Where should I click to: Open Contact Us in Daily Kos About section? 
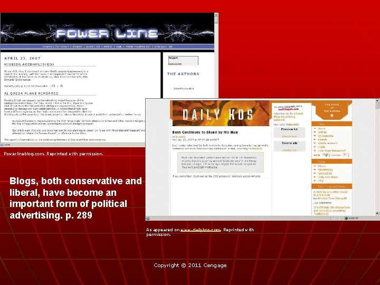[x=325, y=173]
